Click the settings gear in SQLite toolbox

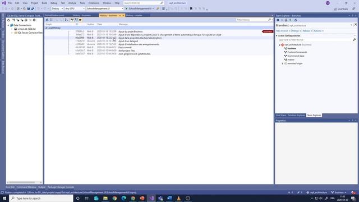point(34,20)
